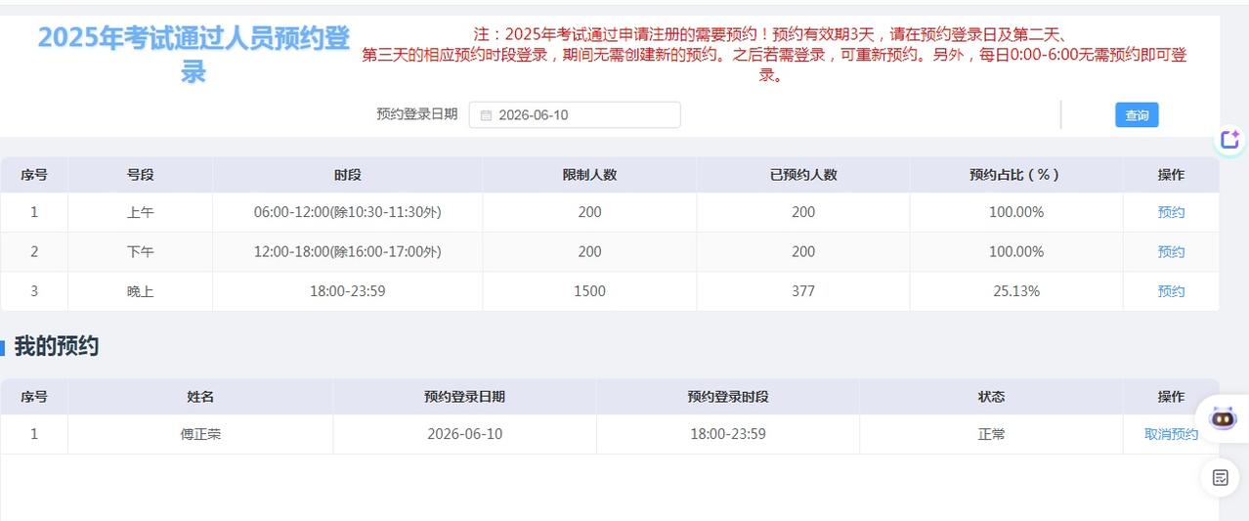This screenshot has height=521, width=1249.
Task: Click the 25.13% ratio cell
Action: [1016, 291]
